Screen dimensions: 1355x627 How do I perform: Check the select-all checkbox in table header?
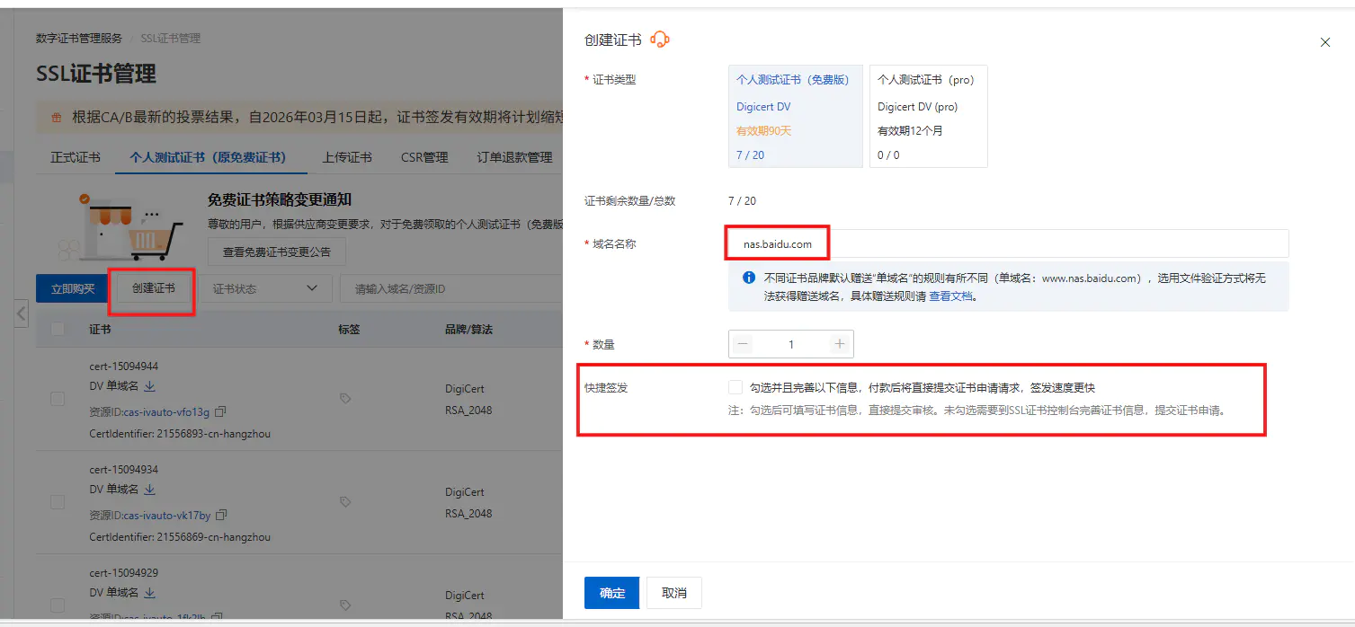click(58, 330)
